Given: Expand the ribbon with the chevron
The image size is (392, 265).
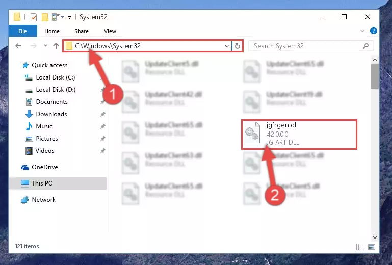Looking at the screenshot, I should point(362,31).
